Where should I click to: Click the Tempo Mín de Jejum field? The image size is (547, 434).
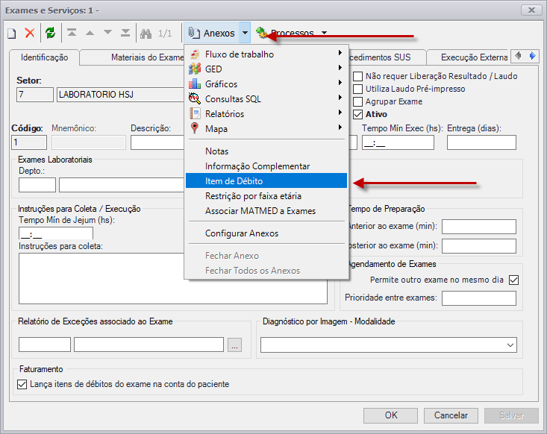tap(56, 233)
